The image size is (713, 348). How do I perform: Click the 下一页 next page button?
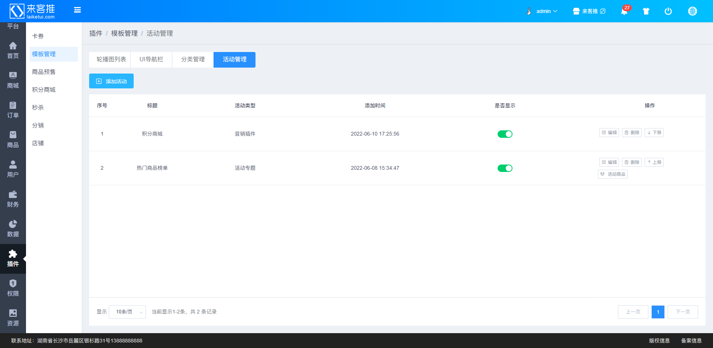tap(683, 312)
